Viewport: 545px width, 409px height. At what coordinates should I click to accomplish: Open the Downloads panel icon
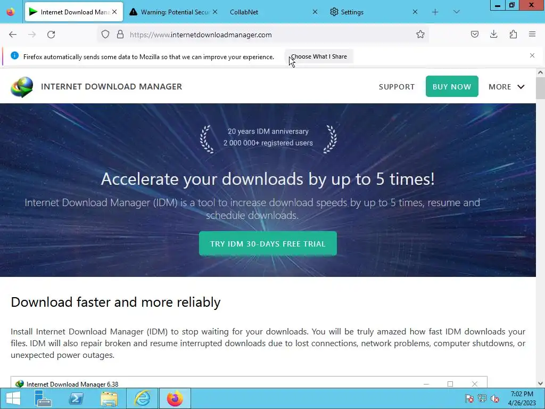(x=493, y=35)
